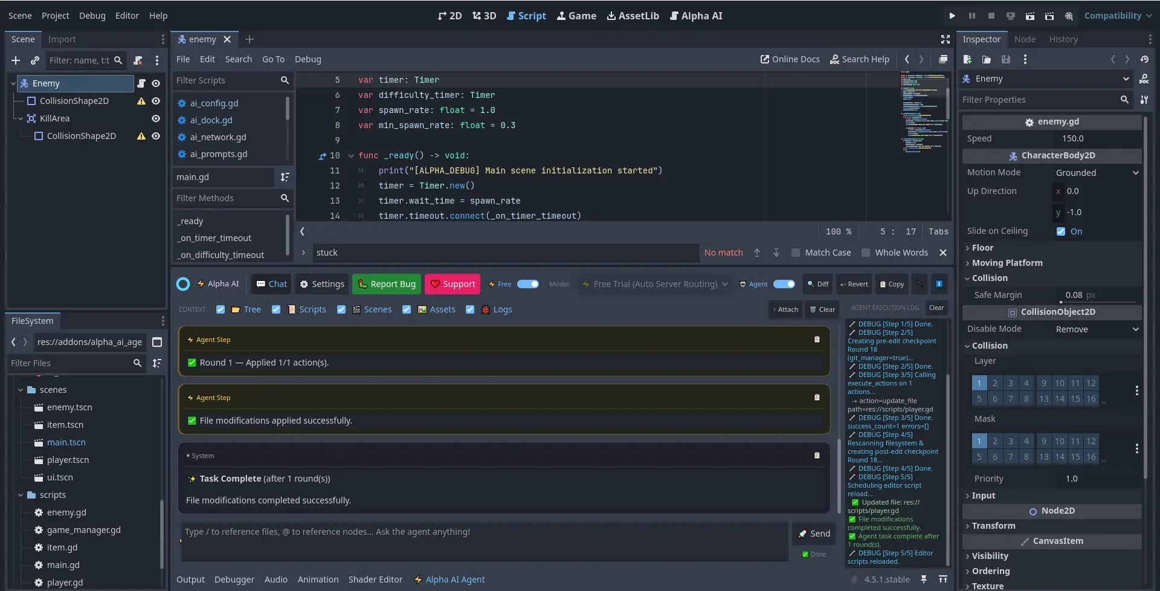Open Disable Mode dropdown
This screenshot has width=1160, height=591.
pyautogui.click(x=1097, y=329)
